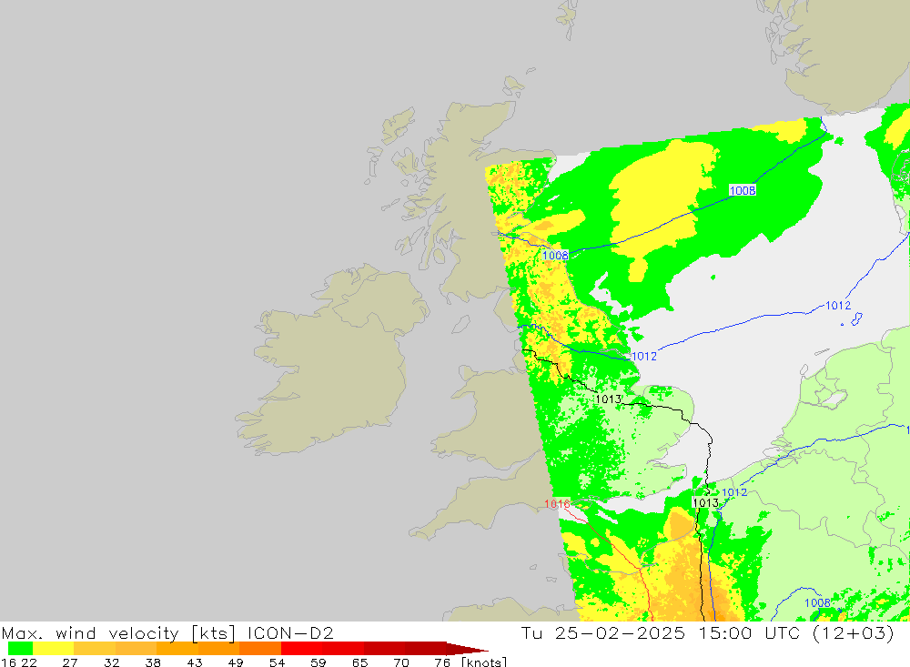Click the bright red 54-59 knots swatch
The height and width of the screenshot is (667, 910).
coord(302,649)
